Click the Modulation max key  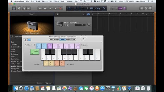tap(77, 46)
